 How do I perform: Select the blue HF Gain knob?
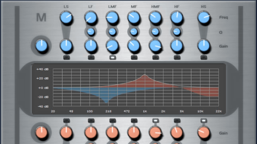point(177,46)
